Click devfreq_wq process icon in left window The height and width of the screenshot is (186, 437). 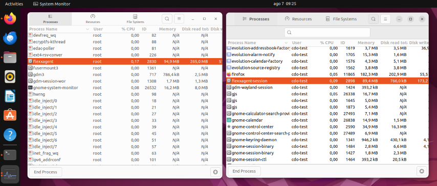[x=30, y=35]
